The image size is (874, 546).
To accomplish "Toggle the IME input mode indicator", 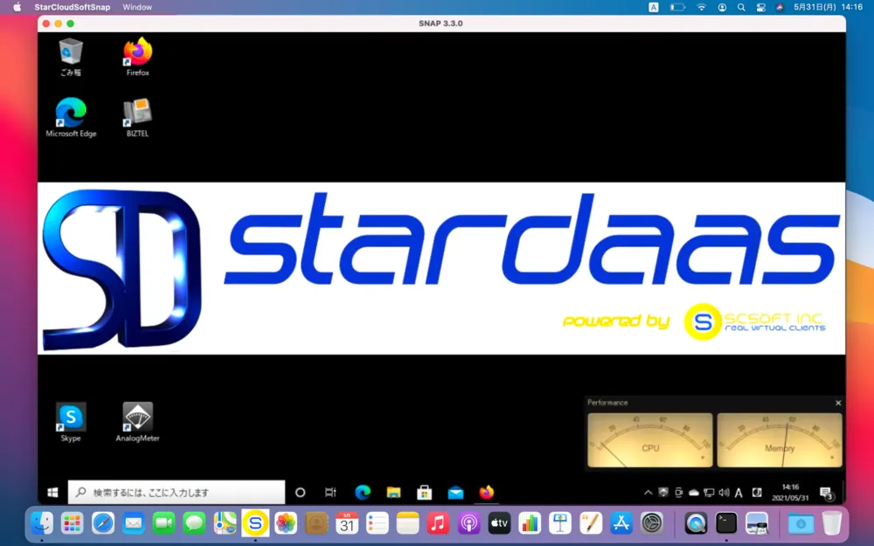I will [739, 492].
